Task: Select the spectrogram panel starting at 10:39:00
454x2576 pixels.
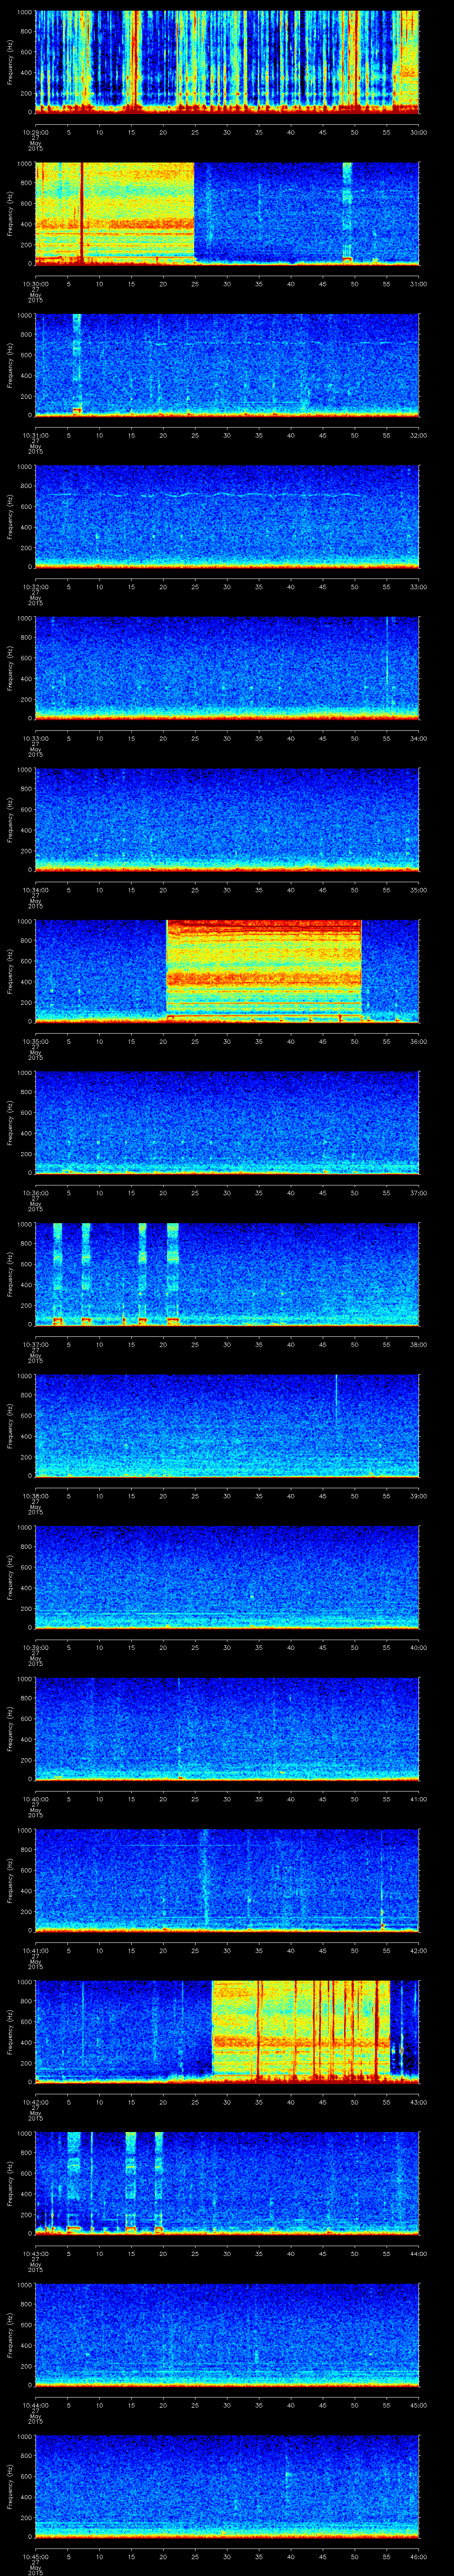Action: (227, 1576)
